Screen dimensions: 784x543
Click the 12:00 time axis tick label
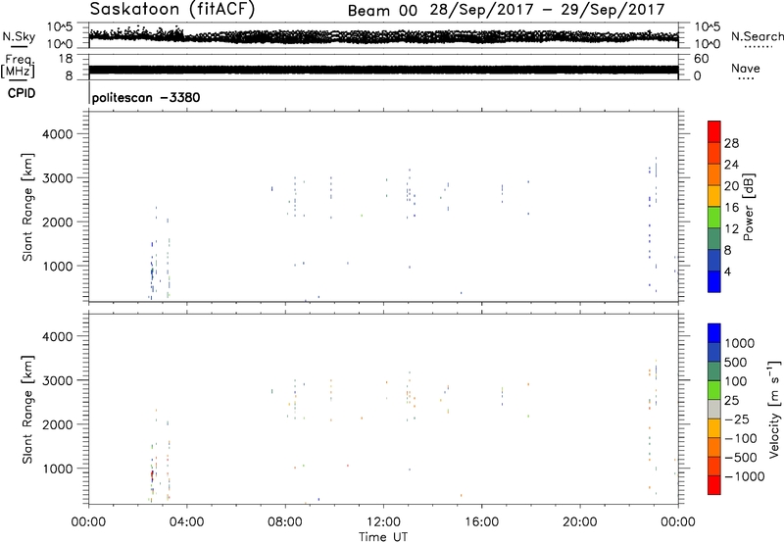[x=383, y=522]
